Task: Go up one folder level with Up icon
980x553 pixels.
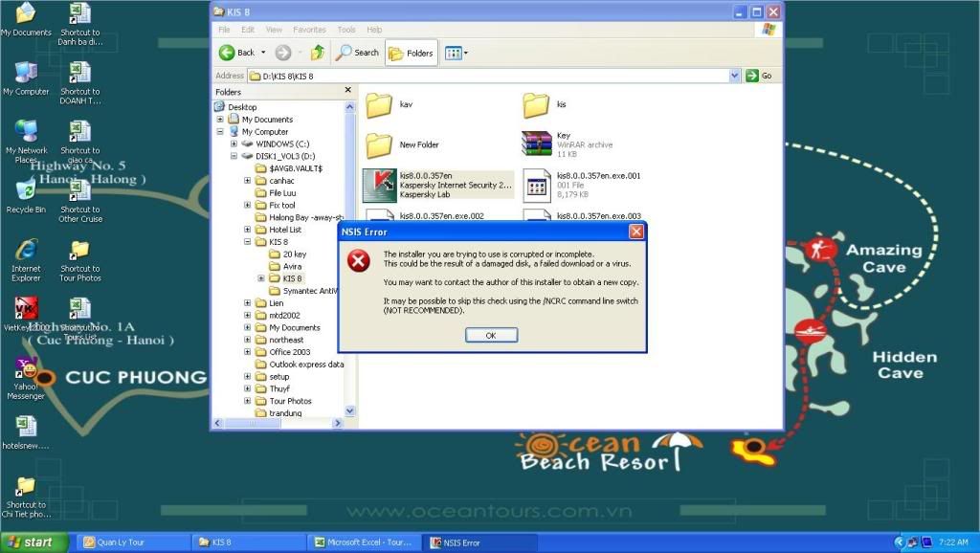Action: pyautogui.click(x=318, y=54)
